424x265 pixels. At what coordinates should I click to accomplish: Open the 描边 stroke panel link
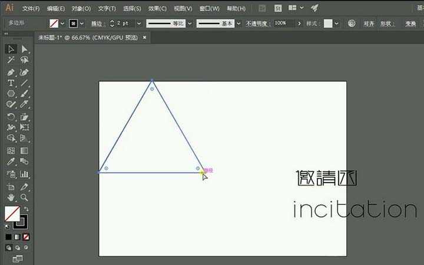[x=98, y=24]
